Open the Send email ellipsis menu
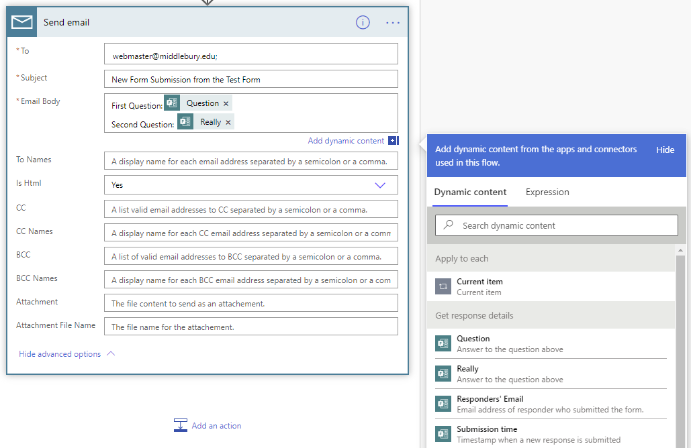Viewport: 691px width, 448px height. click(x=393, y=22)
